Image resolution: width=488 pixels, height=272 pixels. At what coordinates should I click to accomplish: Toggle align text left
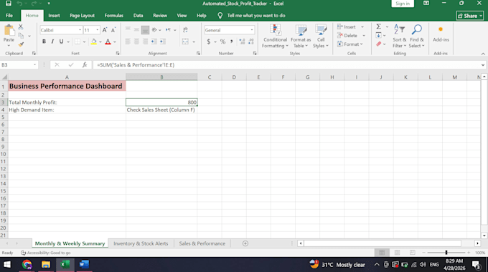pos(128,42)
